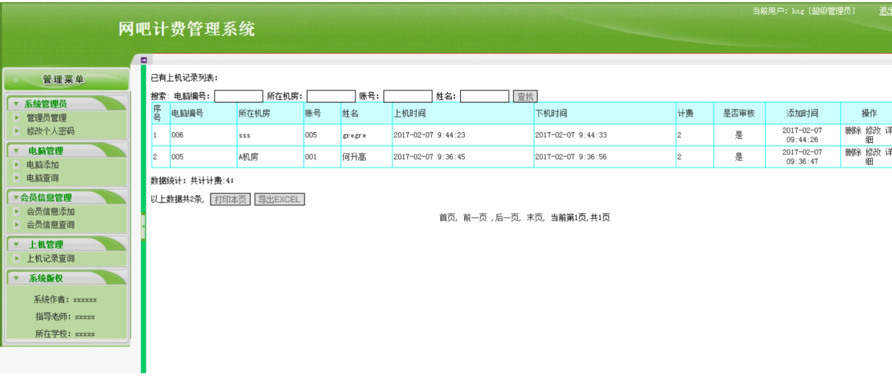Collapse the 系统版权 section triangle

tap(17, 278)
